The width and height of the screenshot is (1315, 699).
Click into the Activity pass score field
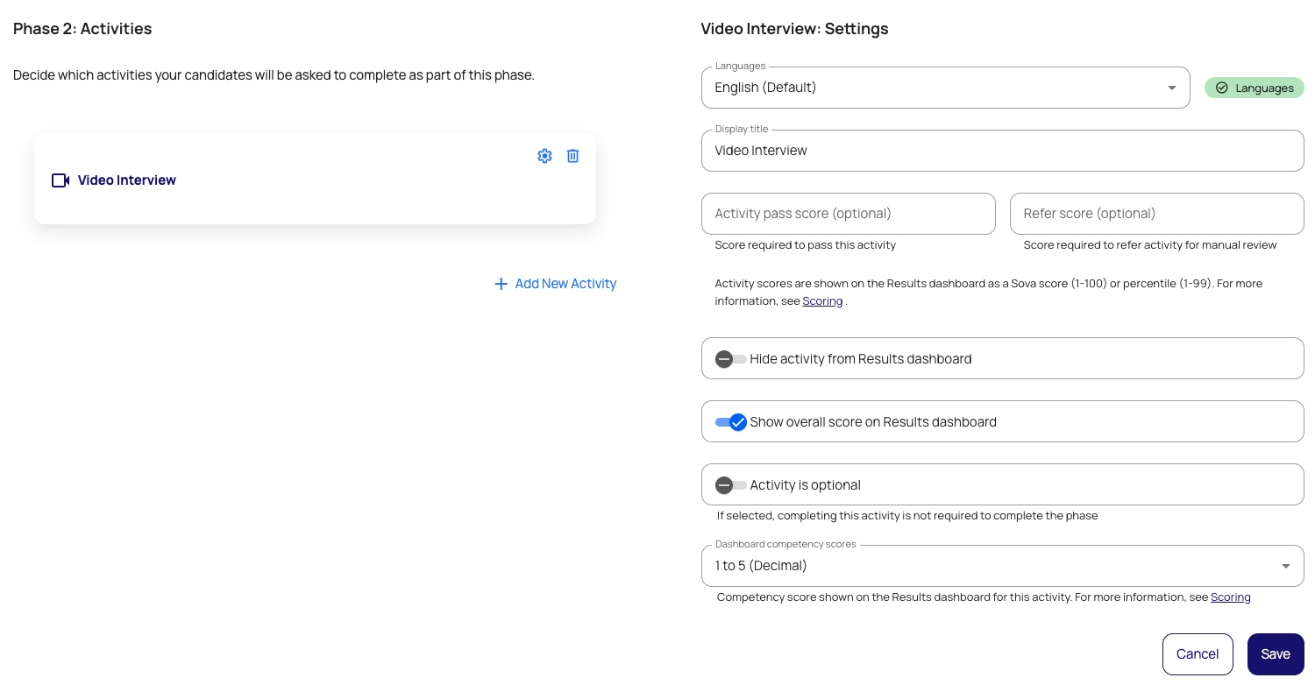[848, 214]
